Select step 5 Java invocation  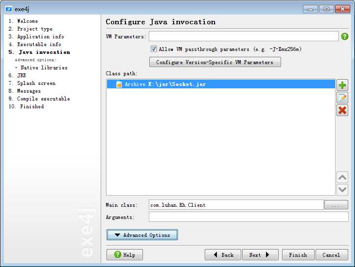point(39,52)
